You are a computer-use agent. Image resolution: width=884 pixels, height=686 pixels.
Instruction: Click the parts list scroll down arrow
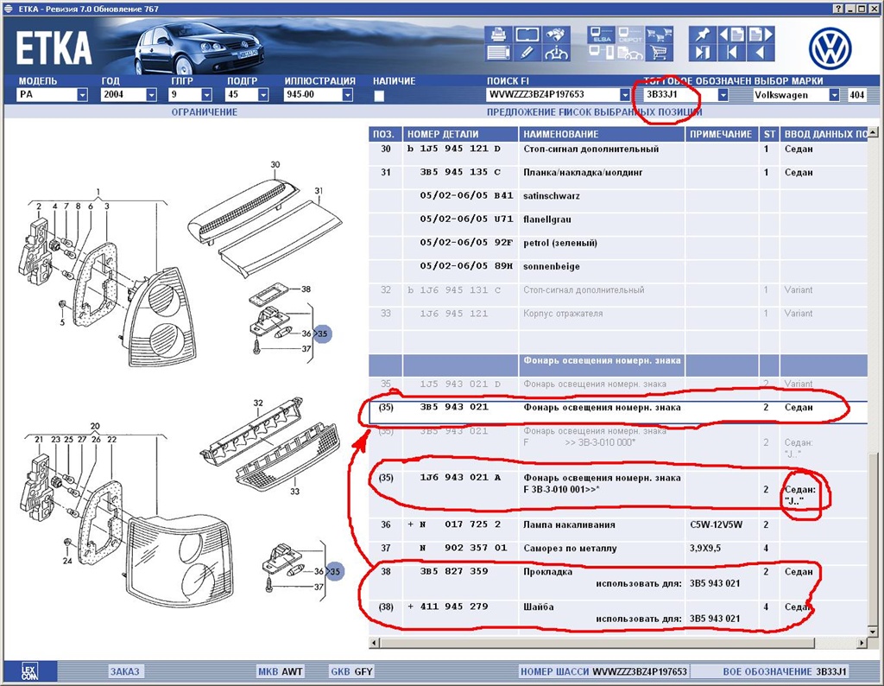[873, 631]
